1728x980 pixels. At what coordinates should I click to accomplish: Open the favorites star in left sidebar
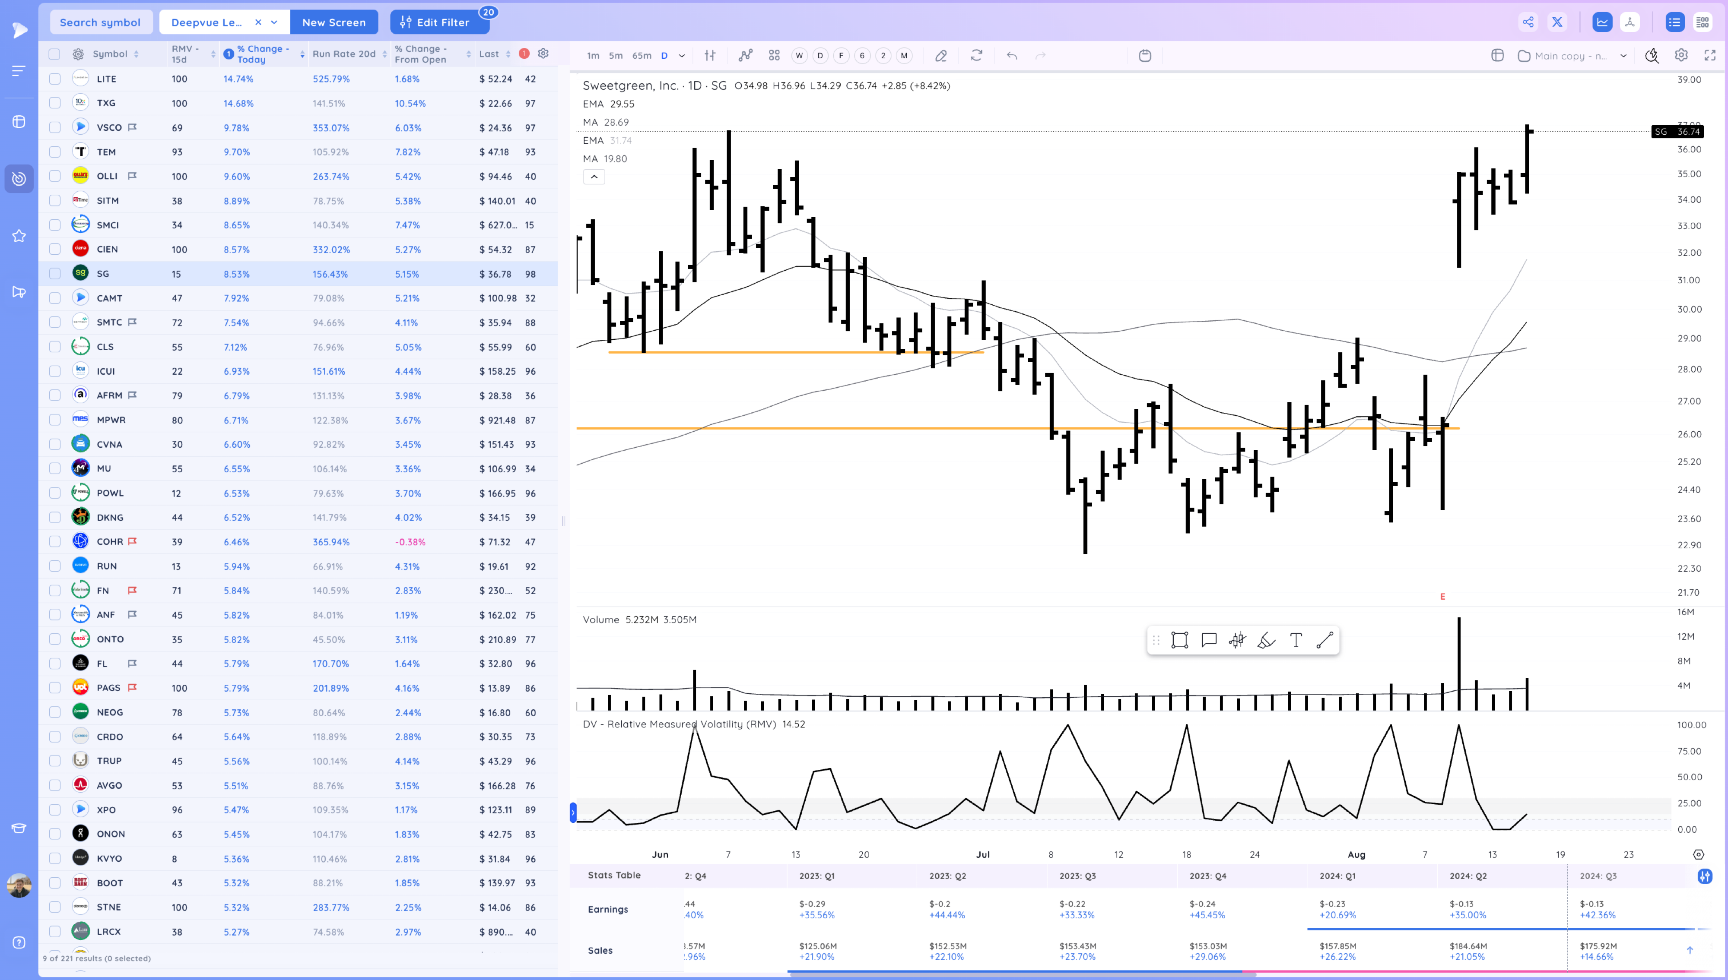pos(18,235)
